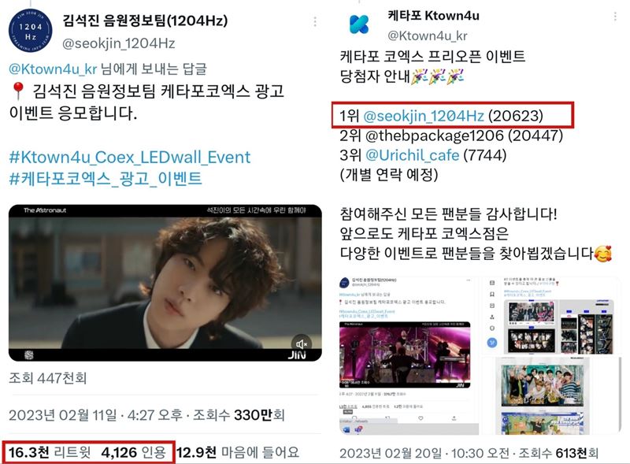The height and width of the screenshot is (464, 630).
Task: Unmute the Astronaut video
Action: coord(301,343)
